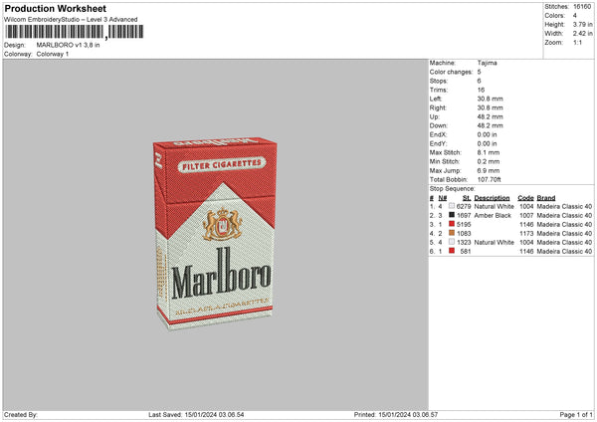Click the Stitches value '16160'
This screenshot has width=597, height=422.
(x=582, y=7)
